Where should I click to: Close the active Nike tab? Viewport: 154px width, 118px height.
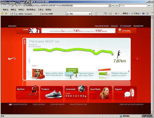(x=90, y=14)
